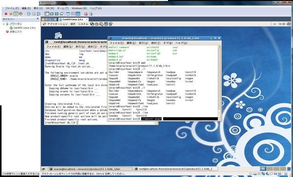The width and height of the screenshot is (293, 177).
Task: Click the red power off VM toolbar icon
Action: 6,14
